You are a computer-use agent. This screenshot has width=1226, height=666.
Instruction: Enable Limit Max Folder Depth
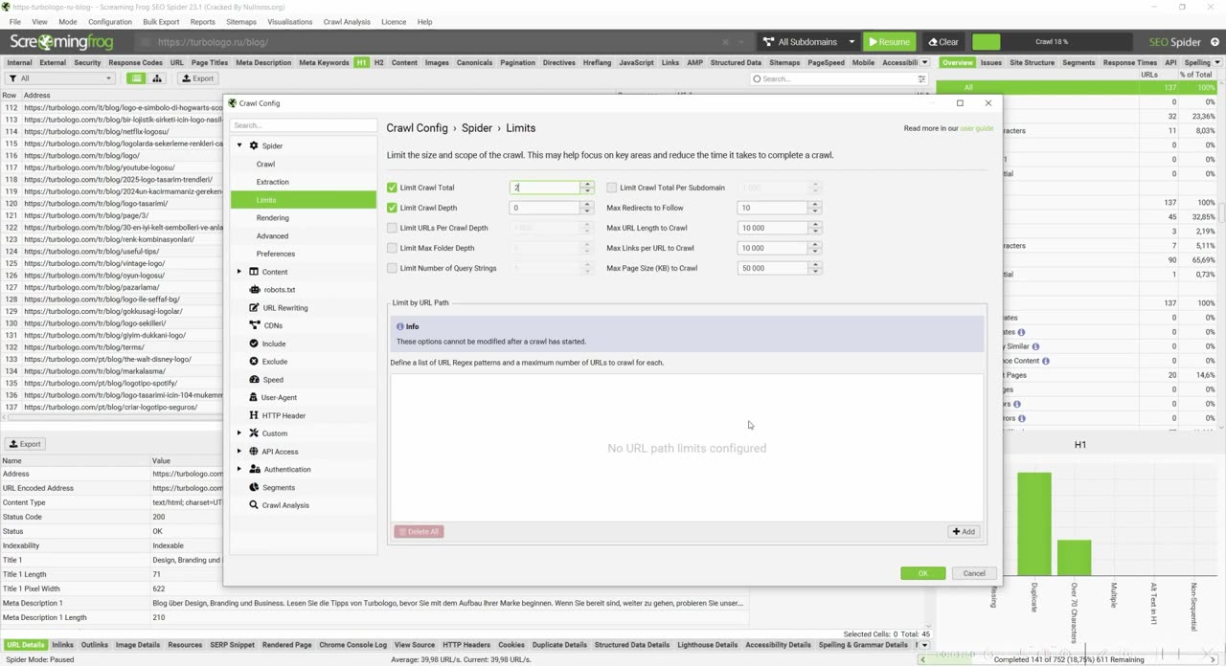(392, 248)
